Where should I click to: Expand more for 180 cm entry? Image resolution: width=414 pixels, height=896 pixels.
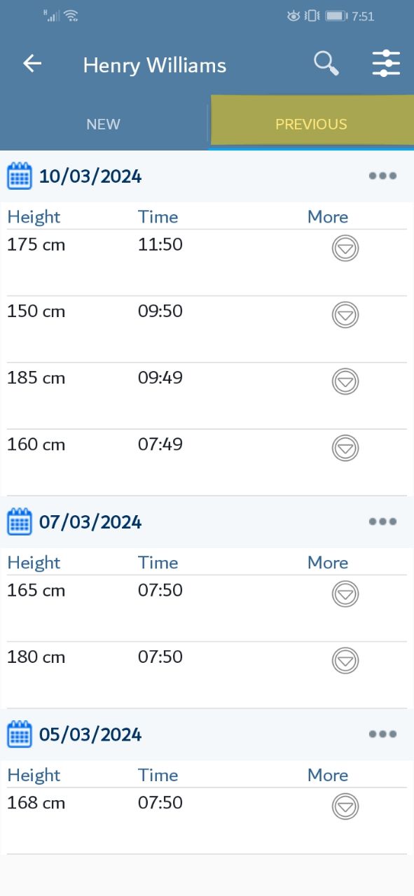click(x=345, y=660)
